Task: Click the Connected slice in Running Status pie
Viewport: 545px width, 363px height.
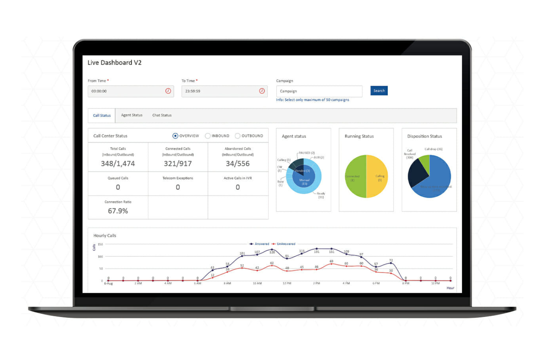Action: point(356,177)
